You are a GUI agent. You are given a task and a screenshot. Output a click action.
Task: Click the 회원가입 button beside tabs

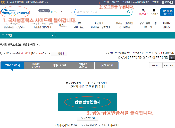pyautogui.click(x=155, y=65)
